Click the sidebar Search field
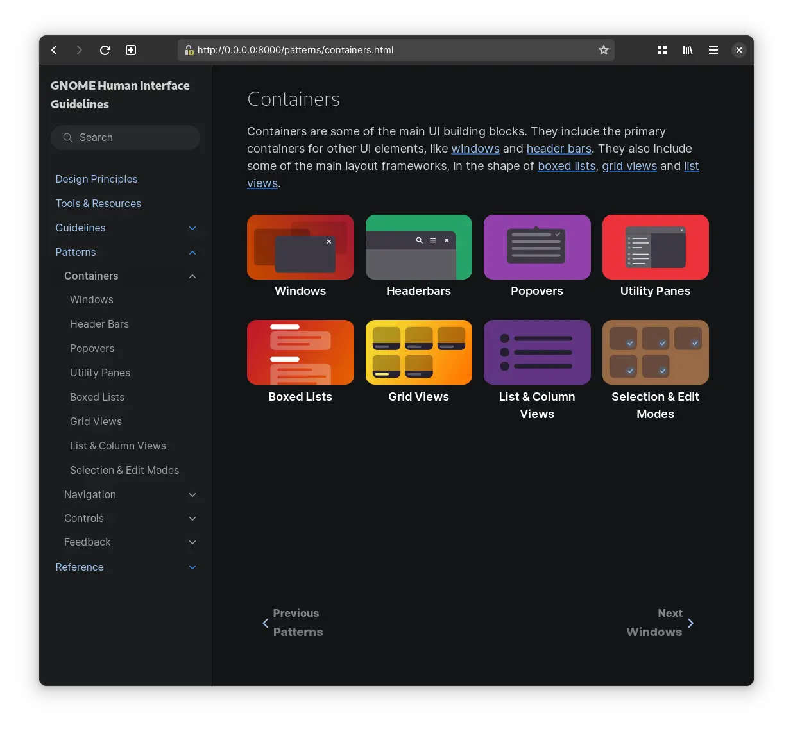 tap(126, 137)
